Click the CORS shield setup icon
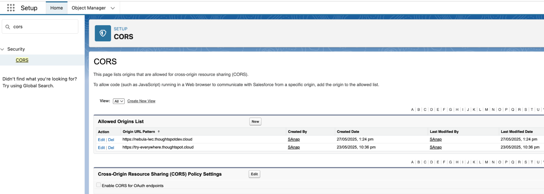This screenshot has width=544, height=194. pyautogui.click(x=103, y=33)
